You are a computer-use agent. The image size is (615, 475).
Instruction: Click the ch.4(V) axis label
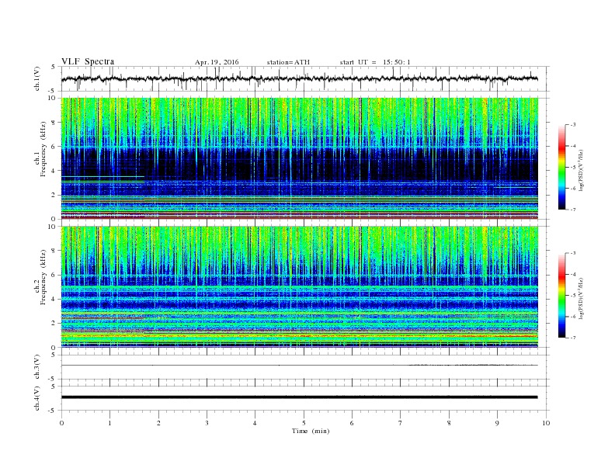click(x=37, y=398)
